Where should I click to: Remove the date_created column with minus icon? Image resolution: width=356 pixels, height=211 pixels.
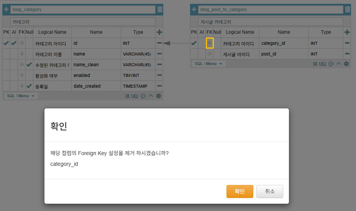159,86
